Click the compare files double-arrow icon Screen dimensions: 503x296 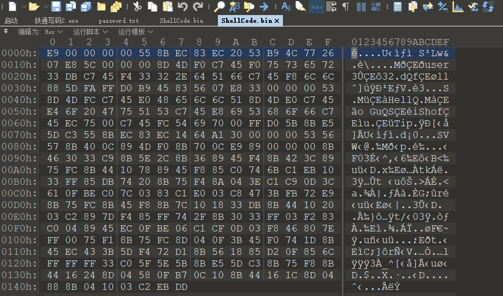coord(427,7)
